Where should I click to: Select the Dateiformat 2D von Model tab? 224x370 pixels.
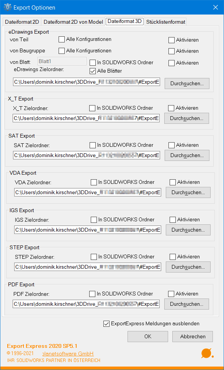coord(73,22)
